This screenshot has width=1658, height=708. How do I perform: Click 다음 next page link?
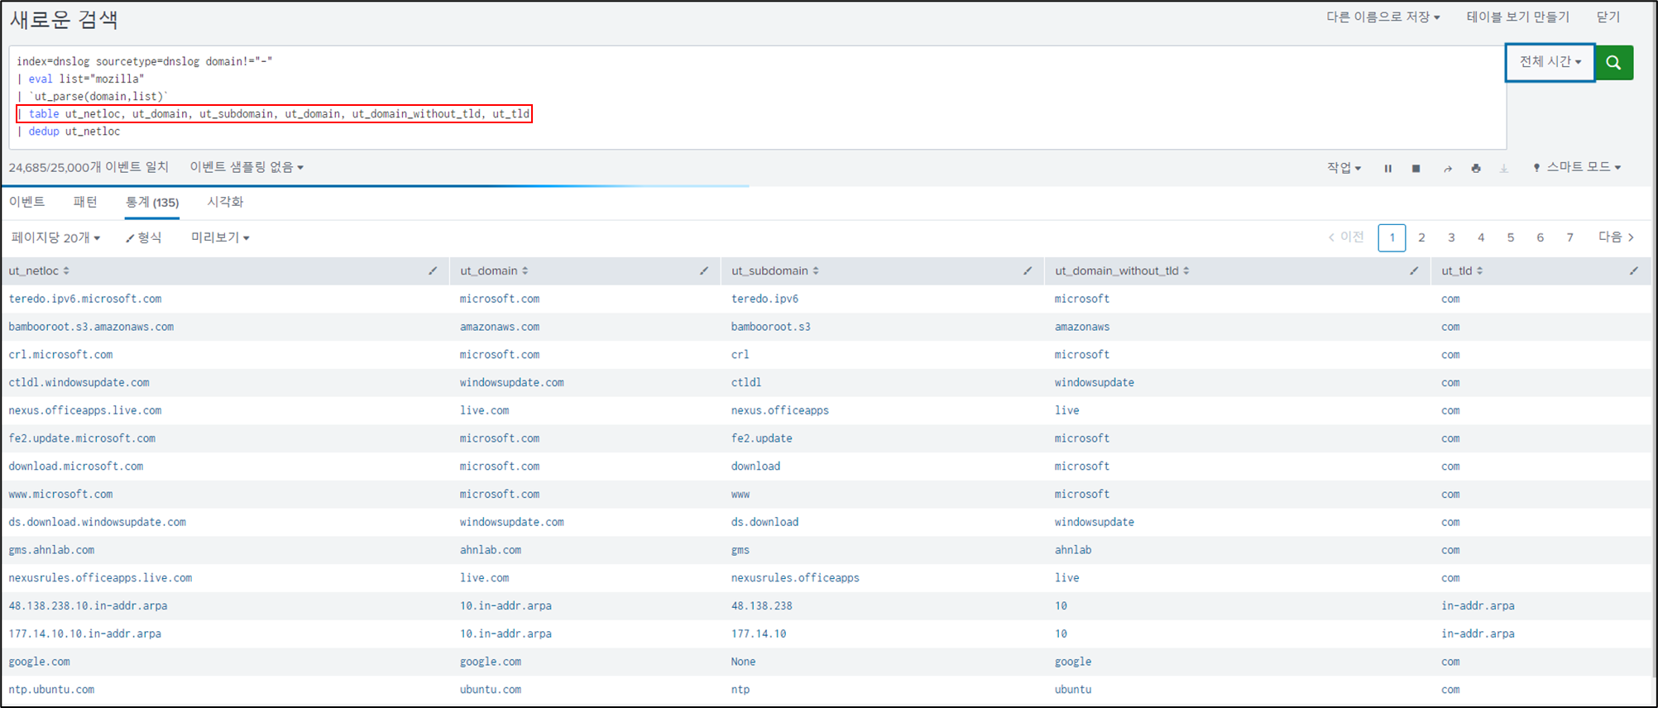(1616, 237)
